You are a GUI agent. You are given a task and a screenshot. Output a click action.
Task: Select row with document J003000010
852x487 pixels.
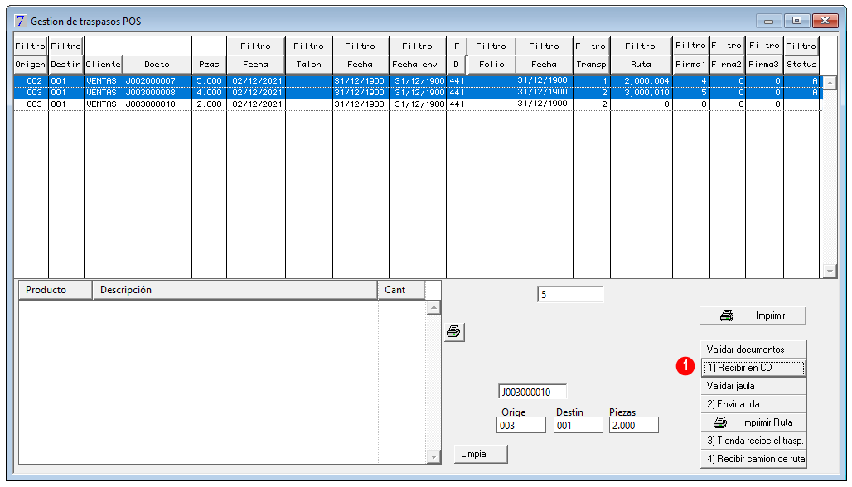[418, 104]
